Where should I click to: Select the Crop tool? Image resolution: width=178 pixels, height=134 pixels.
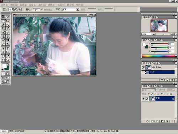tap(3, 29)
